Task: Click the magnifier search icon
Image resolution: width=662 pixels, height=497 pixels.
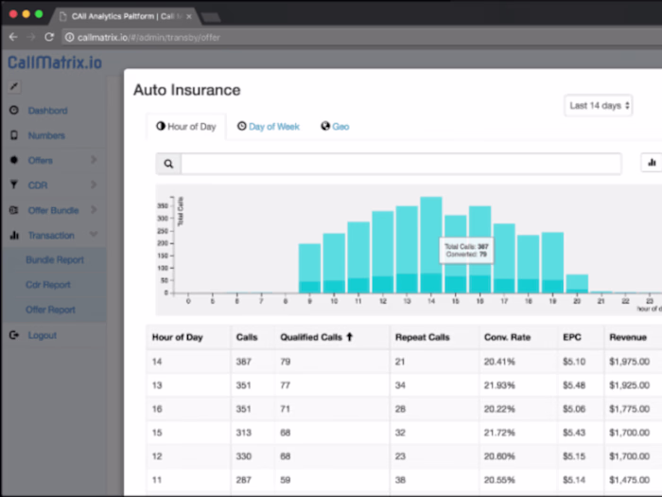Action: 168,164
